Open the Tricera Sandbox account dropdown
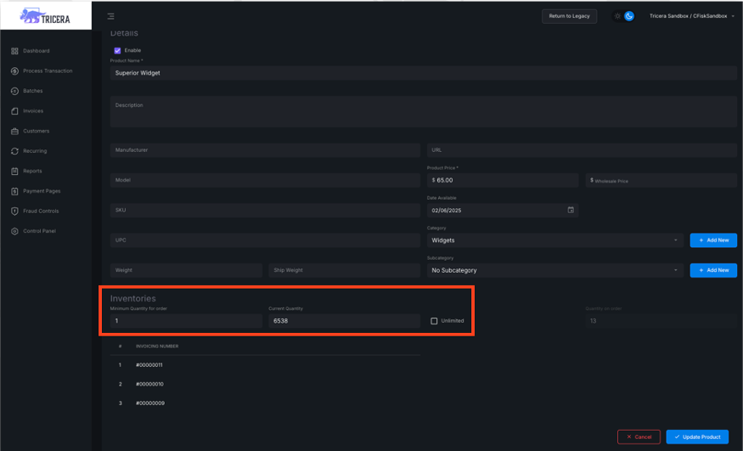The image size is (743, 451). 691,16
